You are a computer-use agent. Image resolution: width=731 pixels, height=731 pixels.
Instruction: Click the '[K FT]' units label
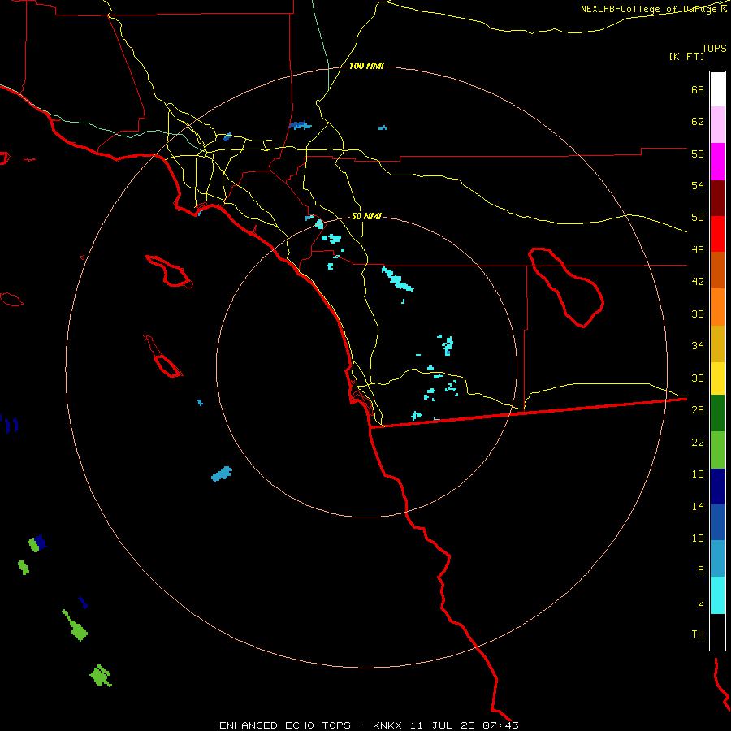pos(686,57)
